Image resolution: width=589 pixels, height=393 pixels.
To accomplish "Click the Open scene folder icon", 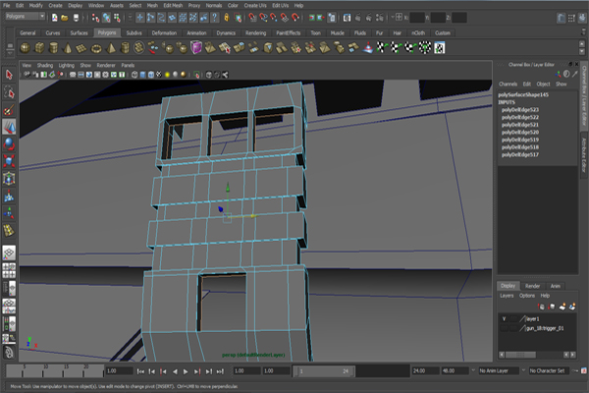I will pos(65,18).
